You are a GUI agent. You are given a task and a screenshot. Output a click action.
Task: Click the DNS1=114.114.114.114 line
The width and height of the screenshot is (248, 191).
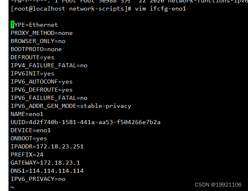pyautogui.click(x=47, y=171)
